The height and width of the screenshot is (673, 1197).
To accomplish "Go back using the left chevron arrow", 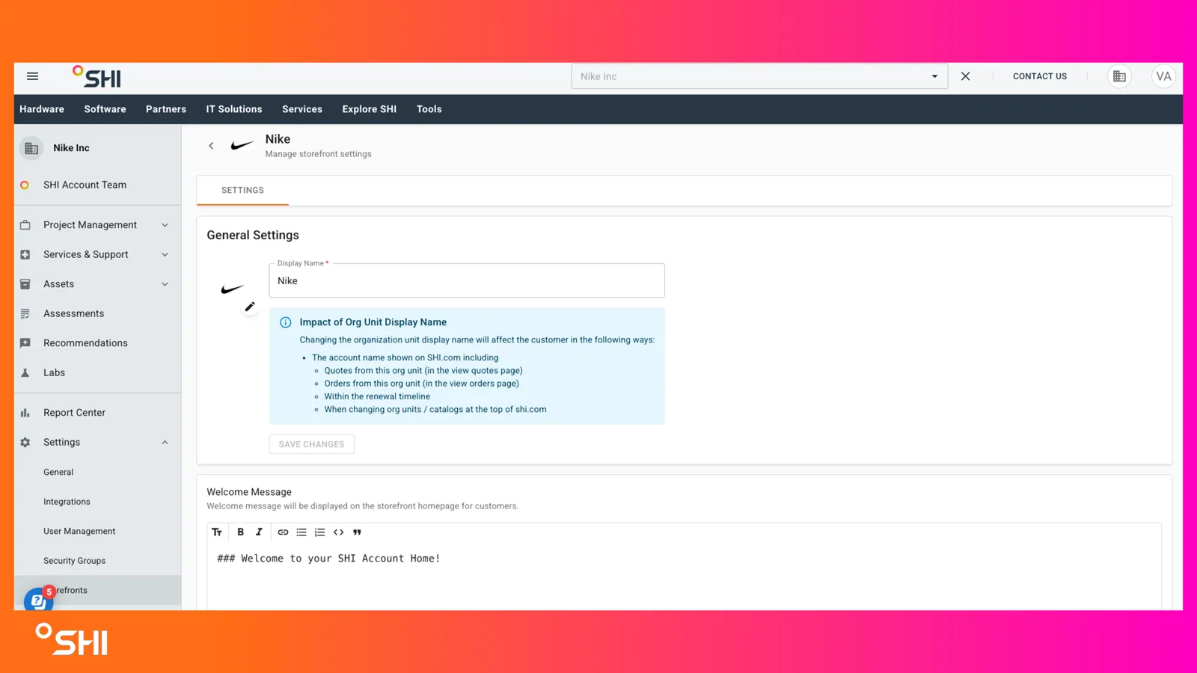I will coord(211,146).
